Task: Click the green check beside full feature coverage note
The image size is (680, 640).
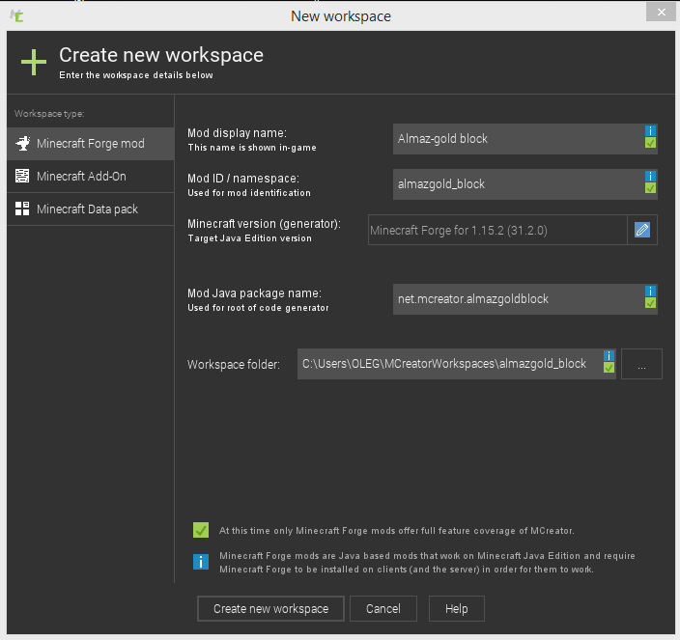Action: [x=201, y=530]
